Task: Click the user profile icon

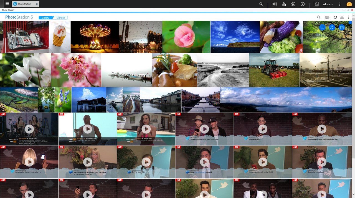Action: (x=316, y=4)
